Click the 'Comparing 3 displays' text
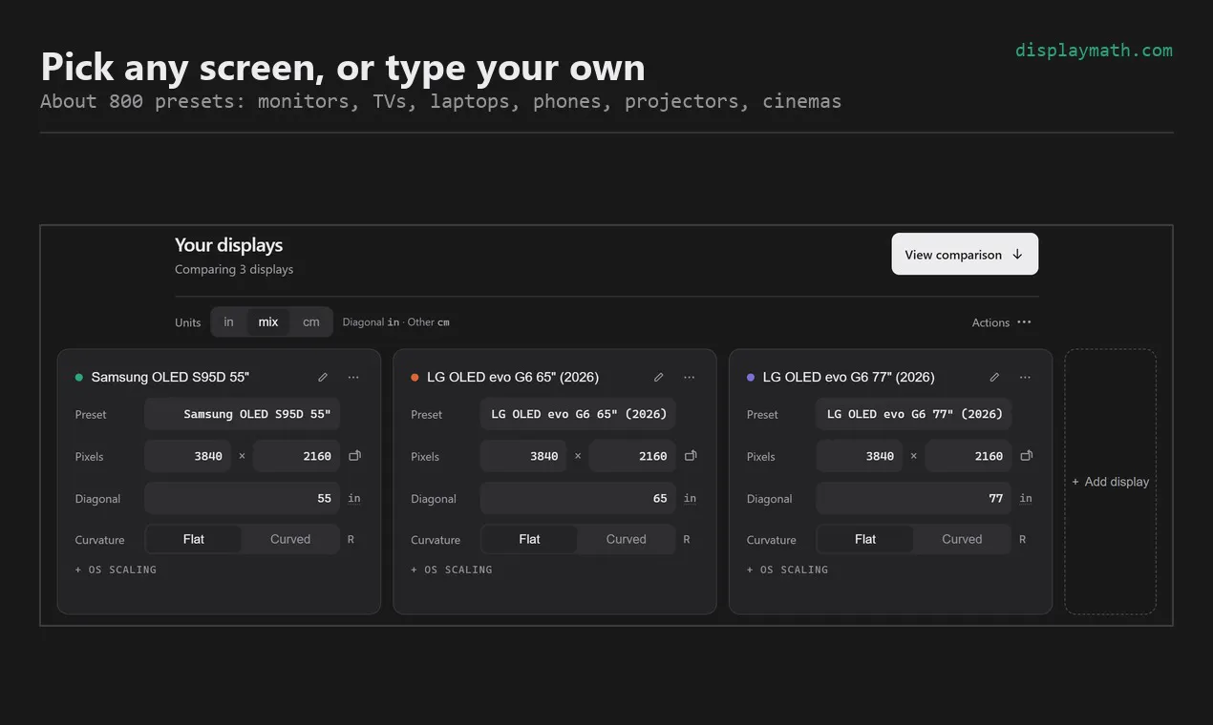This screenshot has height=725, width=1213. click(x=234, y=269)
